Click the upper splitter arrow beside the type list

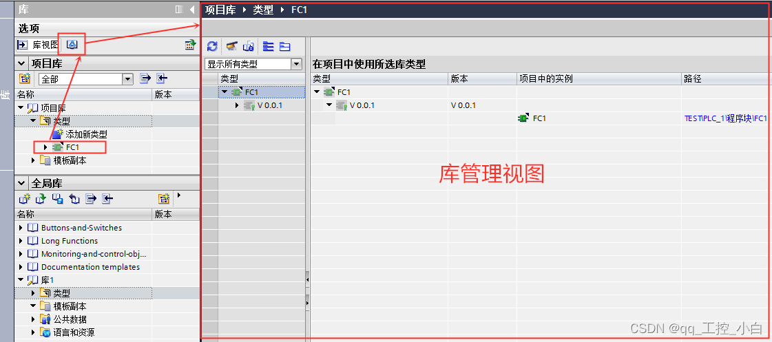307,279
